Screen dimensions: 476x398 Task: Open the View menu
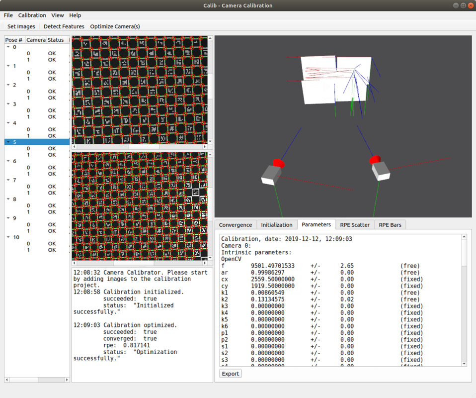coord(57,15)
